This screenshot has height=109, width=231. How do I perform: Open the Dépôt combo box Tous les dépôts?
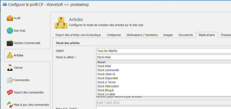tap(163, 51)
